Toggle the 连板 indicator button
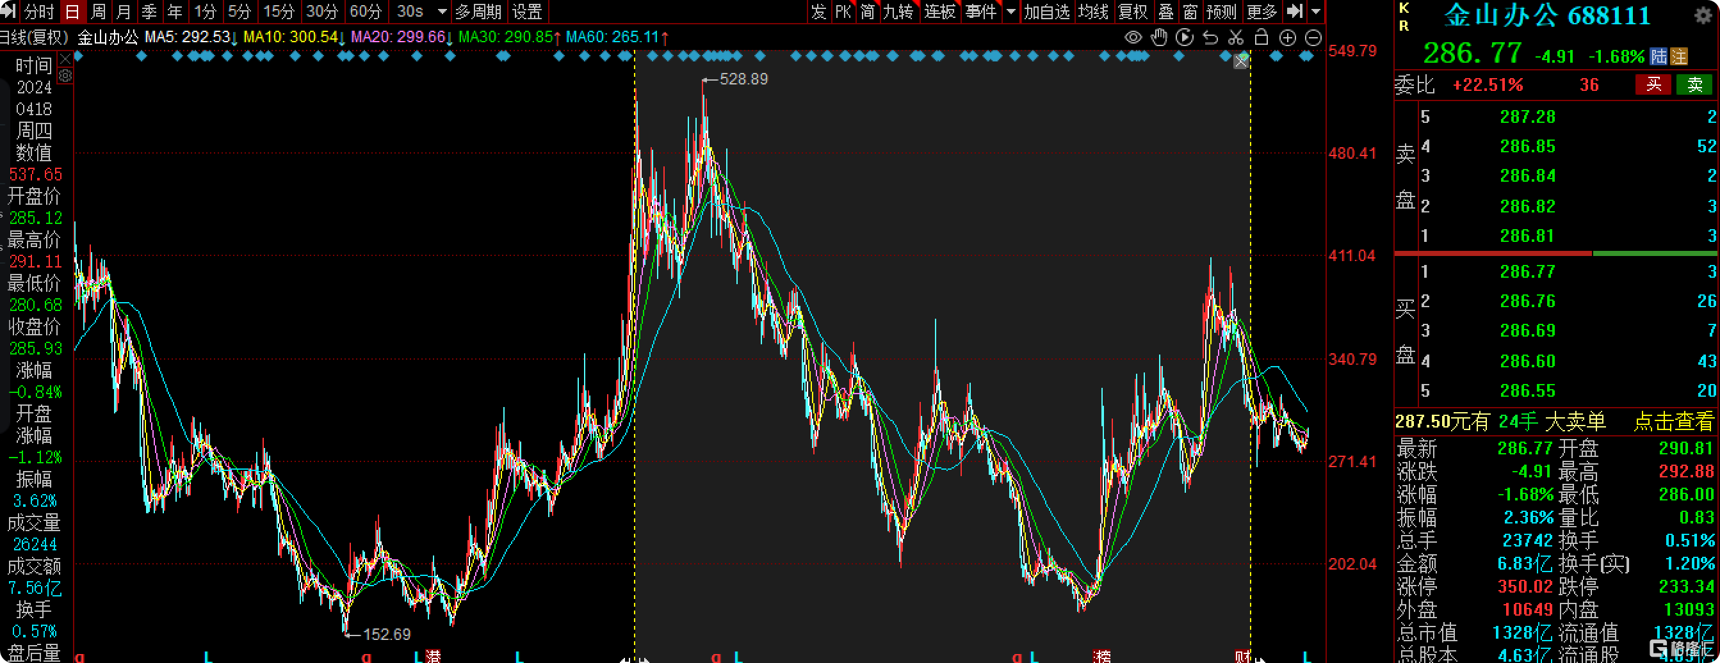Screen dimensions: 1720x663 coord(939,12)
